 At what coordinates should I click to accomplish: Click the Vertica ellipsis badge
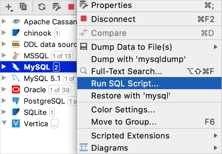55,124
